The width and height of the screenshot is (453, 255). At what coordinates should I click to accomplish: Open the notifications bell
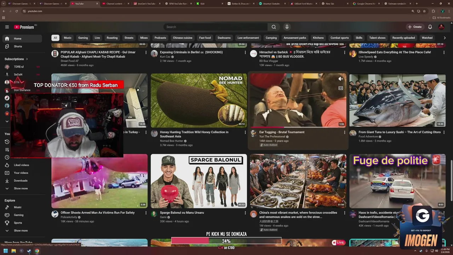click(x=430, y=27)
